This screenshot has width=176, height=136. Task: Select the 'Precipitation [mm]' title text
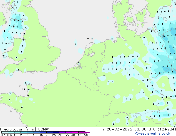click(18, 129)
